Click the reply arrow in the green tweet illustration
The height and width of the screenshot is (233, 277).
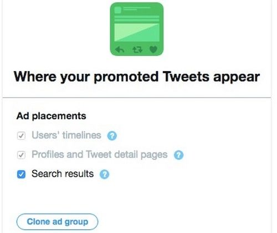120,49
